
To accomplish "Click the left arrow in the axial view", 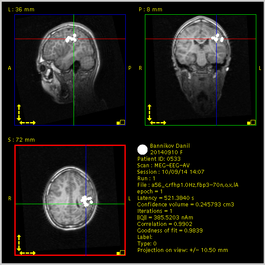I will click(x=23, y=253).
